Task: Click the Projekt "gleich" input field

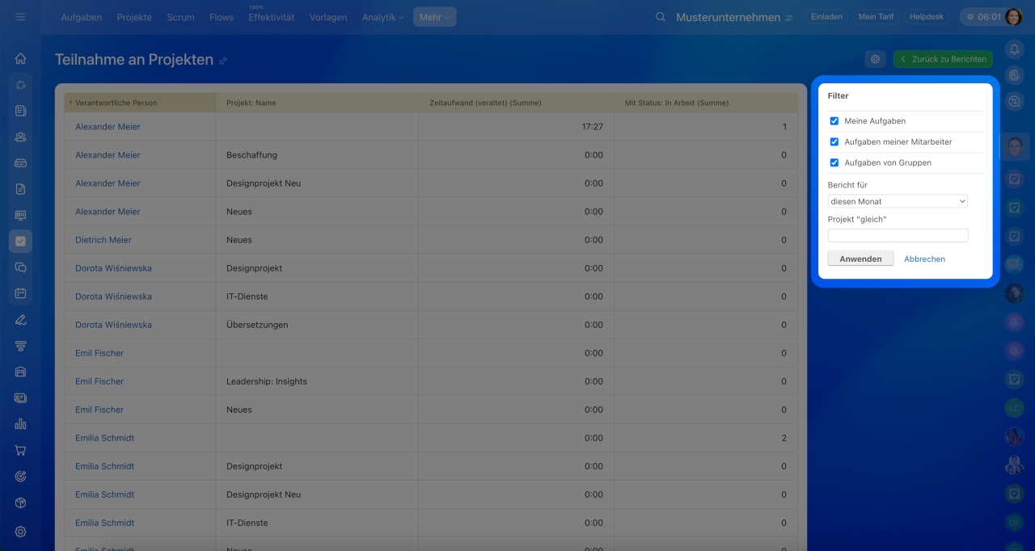Action: pyautogui.click(x=898, y=235)
